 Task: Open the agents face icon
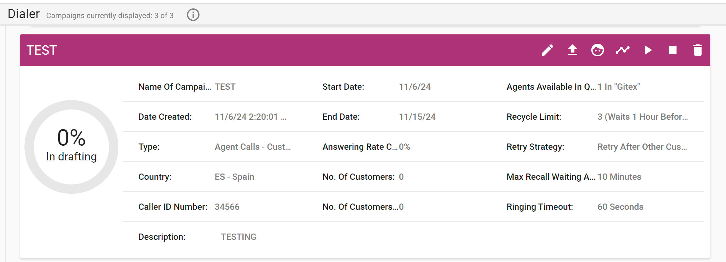(597, 50)
